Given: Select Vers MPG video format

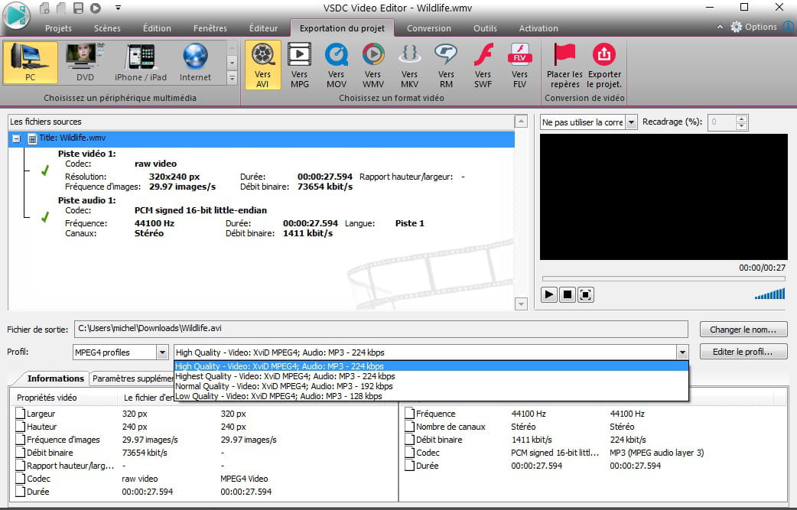Looking at the screenshot, I should click(299, 65).
